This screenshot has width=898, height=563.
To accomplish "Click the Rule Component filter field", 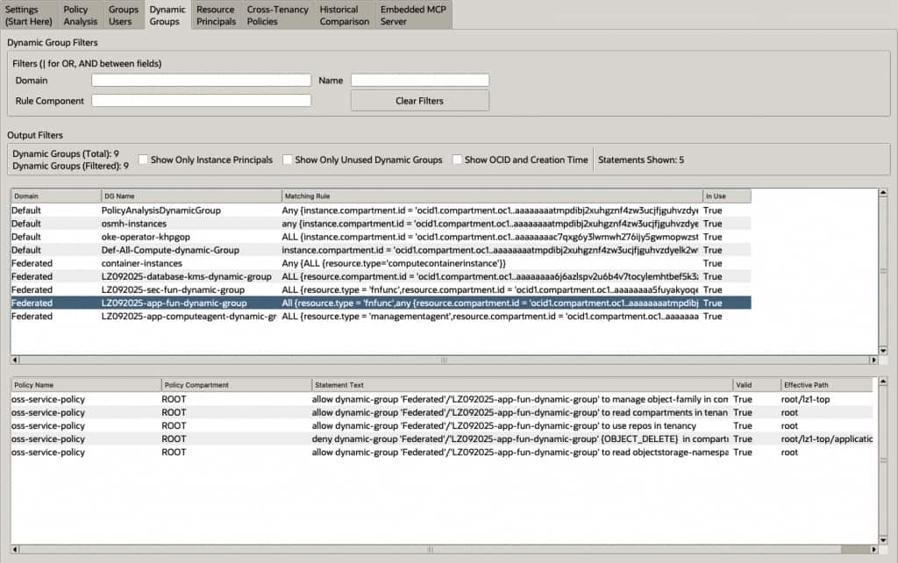I will point(201,101).
